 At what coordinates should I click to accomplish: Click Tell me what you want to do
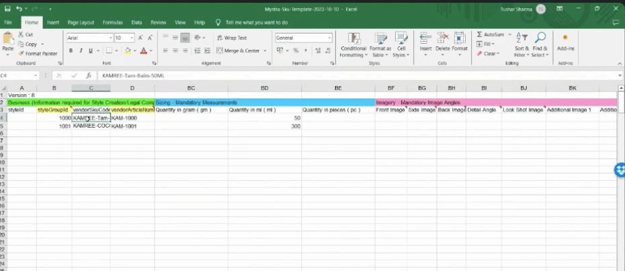(x=256, y=23)
